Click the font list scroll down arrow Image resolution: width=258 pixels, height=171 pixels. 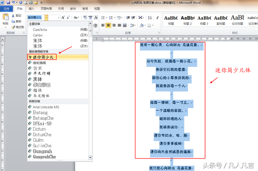(90, 157)
